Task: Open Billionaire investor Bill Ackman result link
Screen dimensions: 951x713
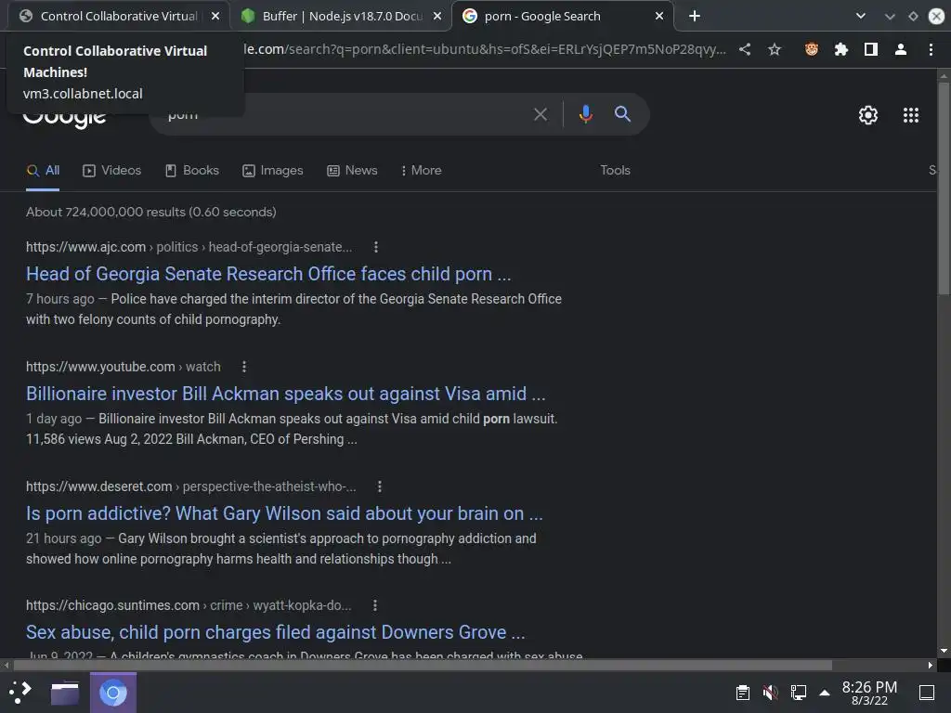Action: point(286,394)
